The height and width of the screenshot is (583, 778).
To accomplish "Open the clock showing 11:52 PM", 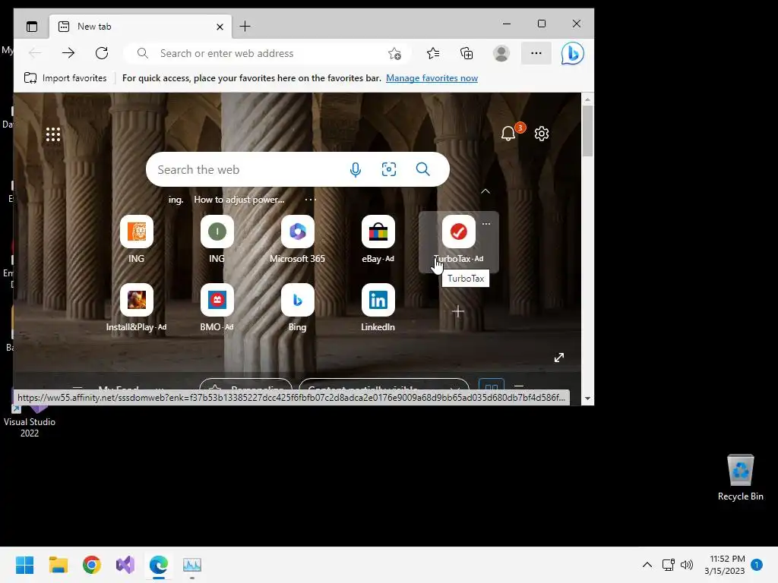I will click(724, 565).
